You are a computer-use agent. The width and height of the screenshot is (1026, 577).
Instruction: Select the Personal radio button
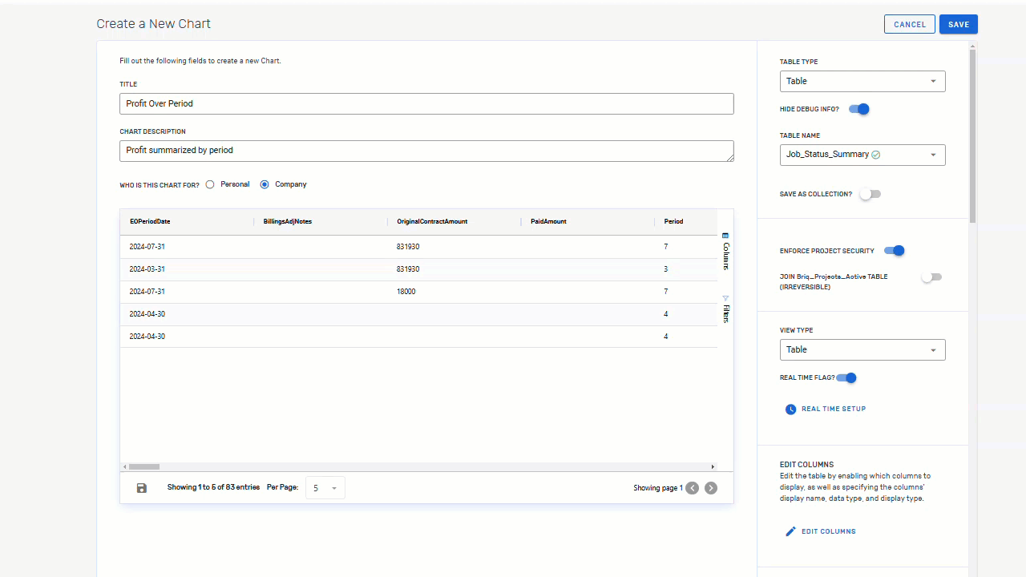(210, 184)
